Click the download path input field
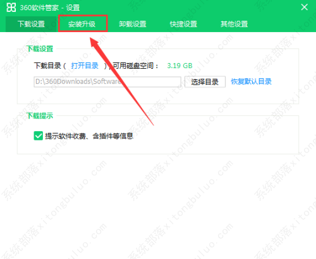The width and height of the screenshot is (316, 259). click(x=107, y=82)
